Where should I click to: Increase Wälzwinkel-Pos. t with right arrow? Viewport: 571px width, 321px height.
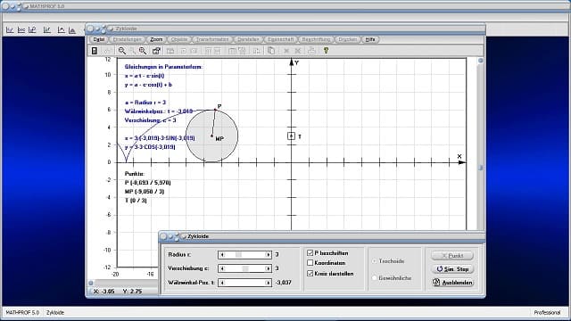[x=268, y=283]
